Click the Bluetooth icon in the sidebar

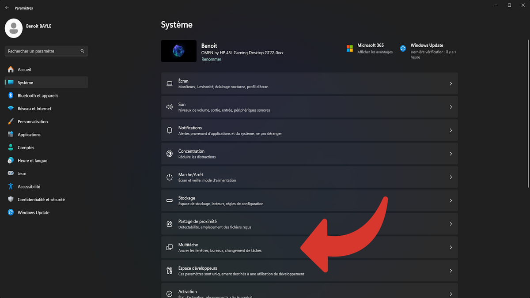(11, 96)
